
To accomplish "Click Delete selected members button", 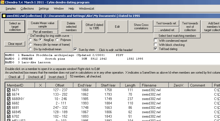I will tap(71, 26).
